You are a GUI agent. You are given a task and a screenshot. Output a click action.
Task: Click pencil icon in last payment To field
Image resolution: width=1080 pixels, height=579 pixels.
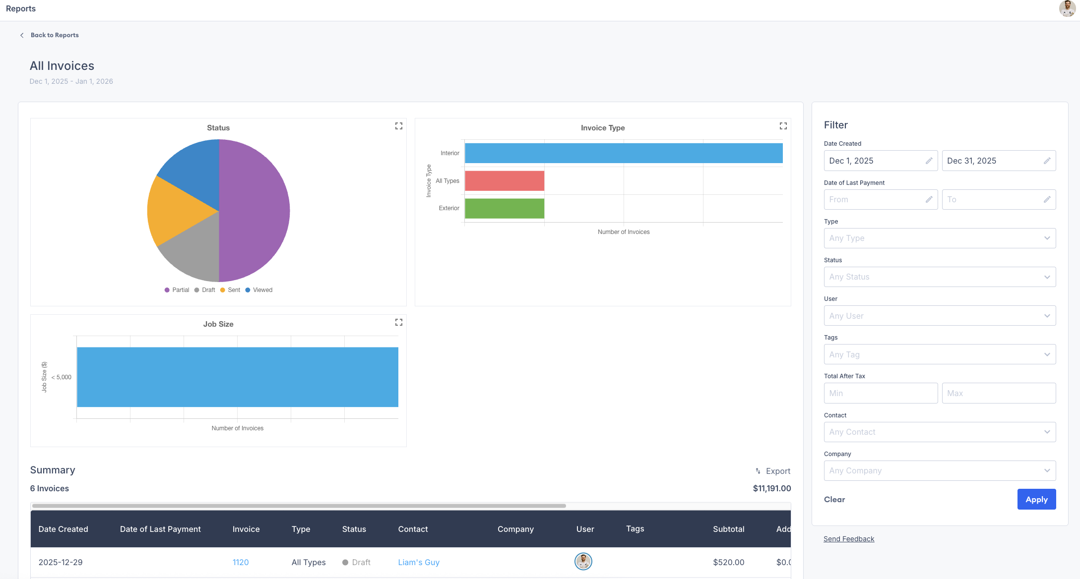[x=1047, y=199]
